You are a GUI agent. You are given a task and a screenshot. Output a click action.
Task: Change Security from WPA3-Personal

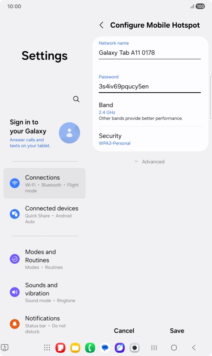[x=150, y=139]
